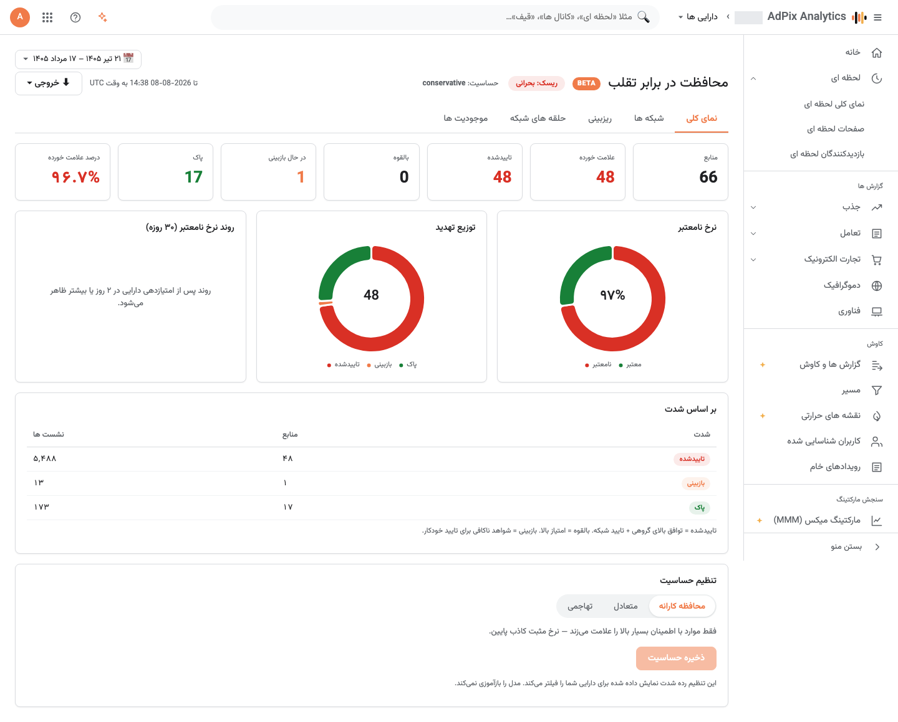Screen dimensions: 898x722
Task: Open the user avatar A
Action: coord(20,17)
